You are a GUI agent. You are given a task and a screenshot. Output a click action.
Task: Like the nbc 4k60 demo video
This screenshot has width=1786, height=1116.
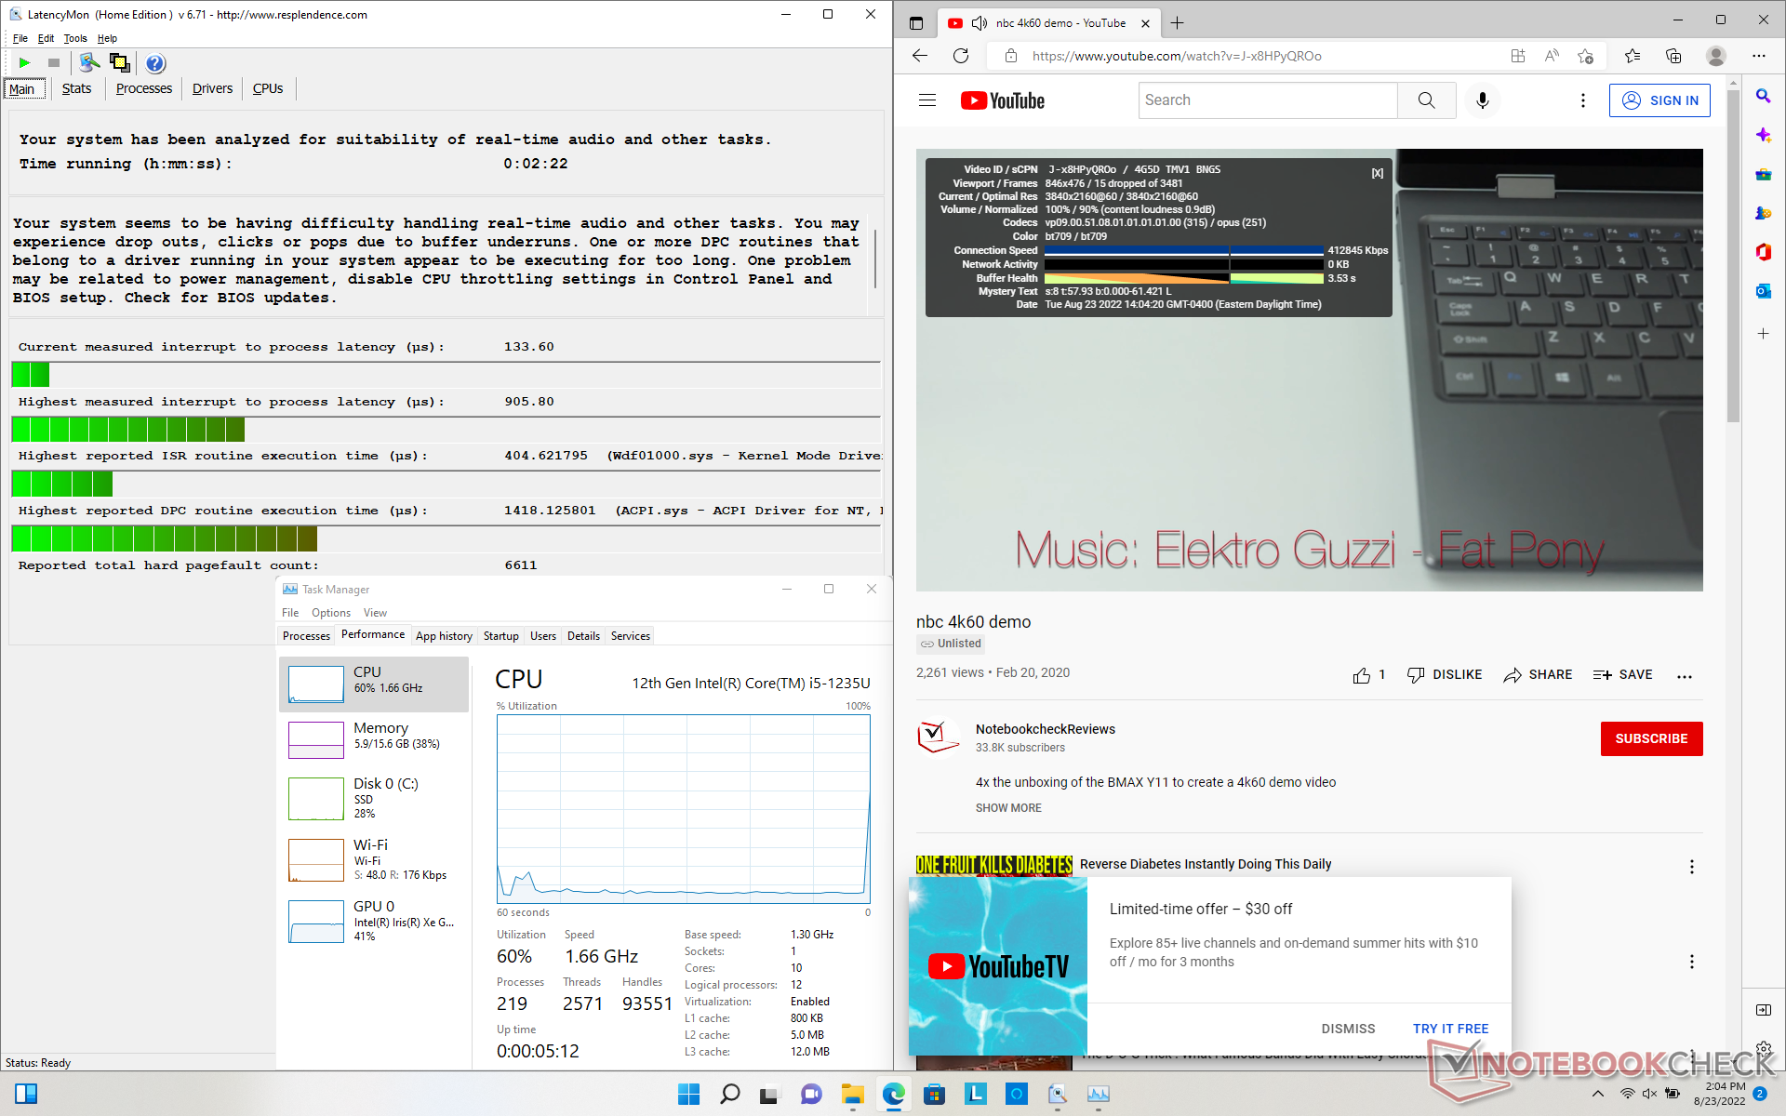tap(1362, 675)
